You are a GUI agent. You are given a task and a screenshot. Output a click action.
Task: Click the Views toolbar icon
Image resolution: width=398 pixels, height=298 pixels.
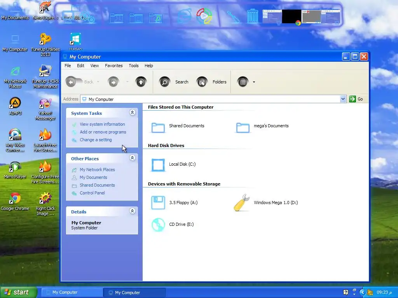pyautogui.click(x=243, y=82)
